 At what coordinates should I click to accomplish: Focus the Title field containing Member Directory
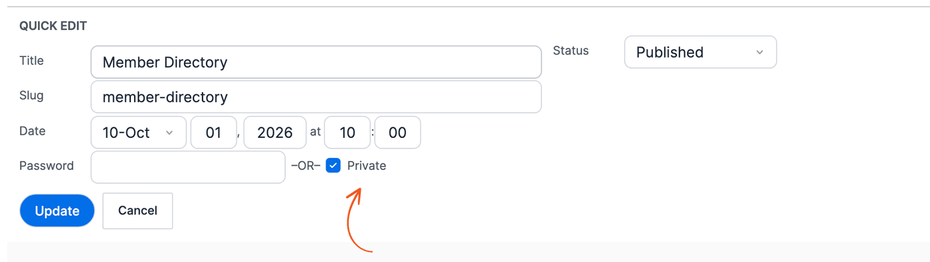(316, 62)
